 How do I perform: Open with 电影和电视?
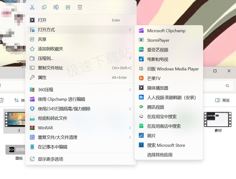[x=169, y=59]
